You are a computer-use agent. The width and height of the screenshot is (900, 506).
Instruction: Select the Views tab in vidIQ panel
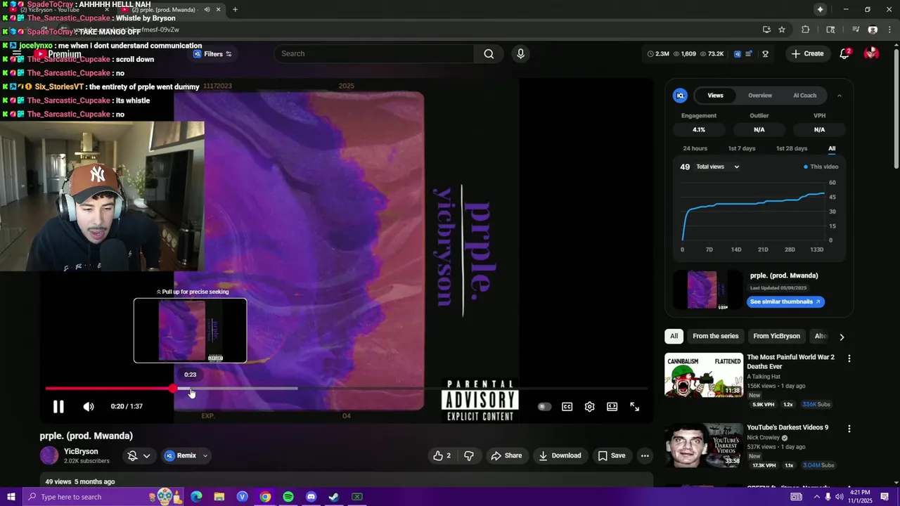(715, 96)
